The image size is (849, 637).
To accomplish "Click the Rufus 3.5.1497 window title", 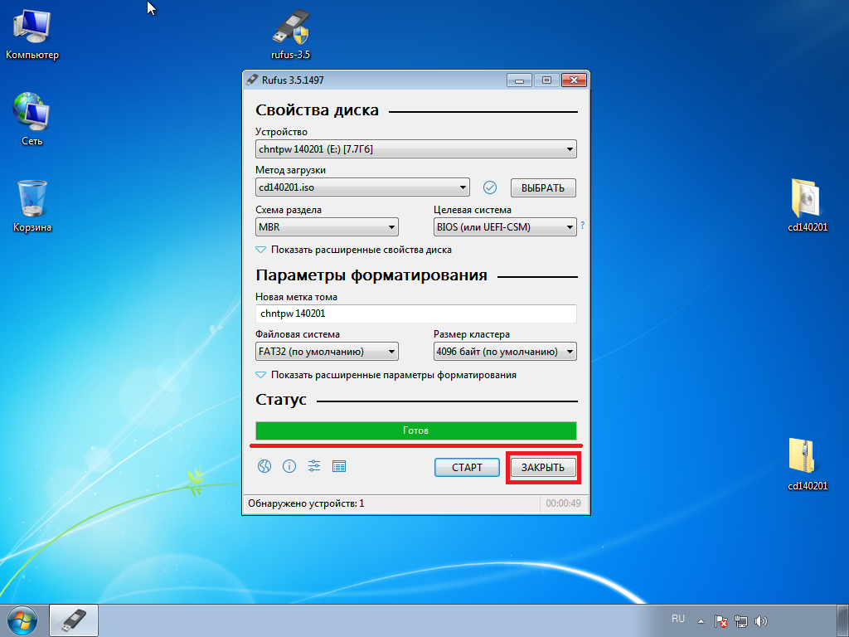I will tap(293, 80).
